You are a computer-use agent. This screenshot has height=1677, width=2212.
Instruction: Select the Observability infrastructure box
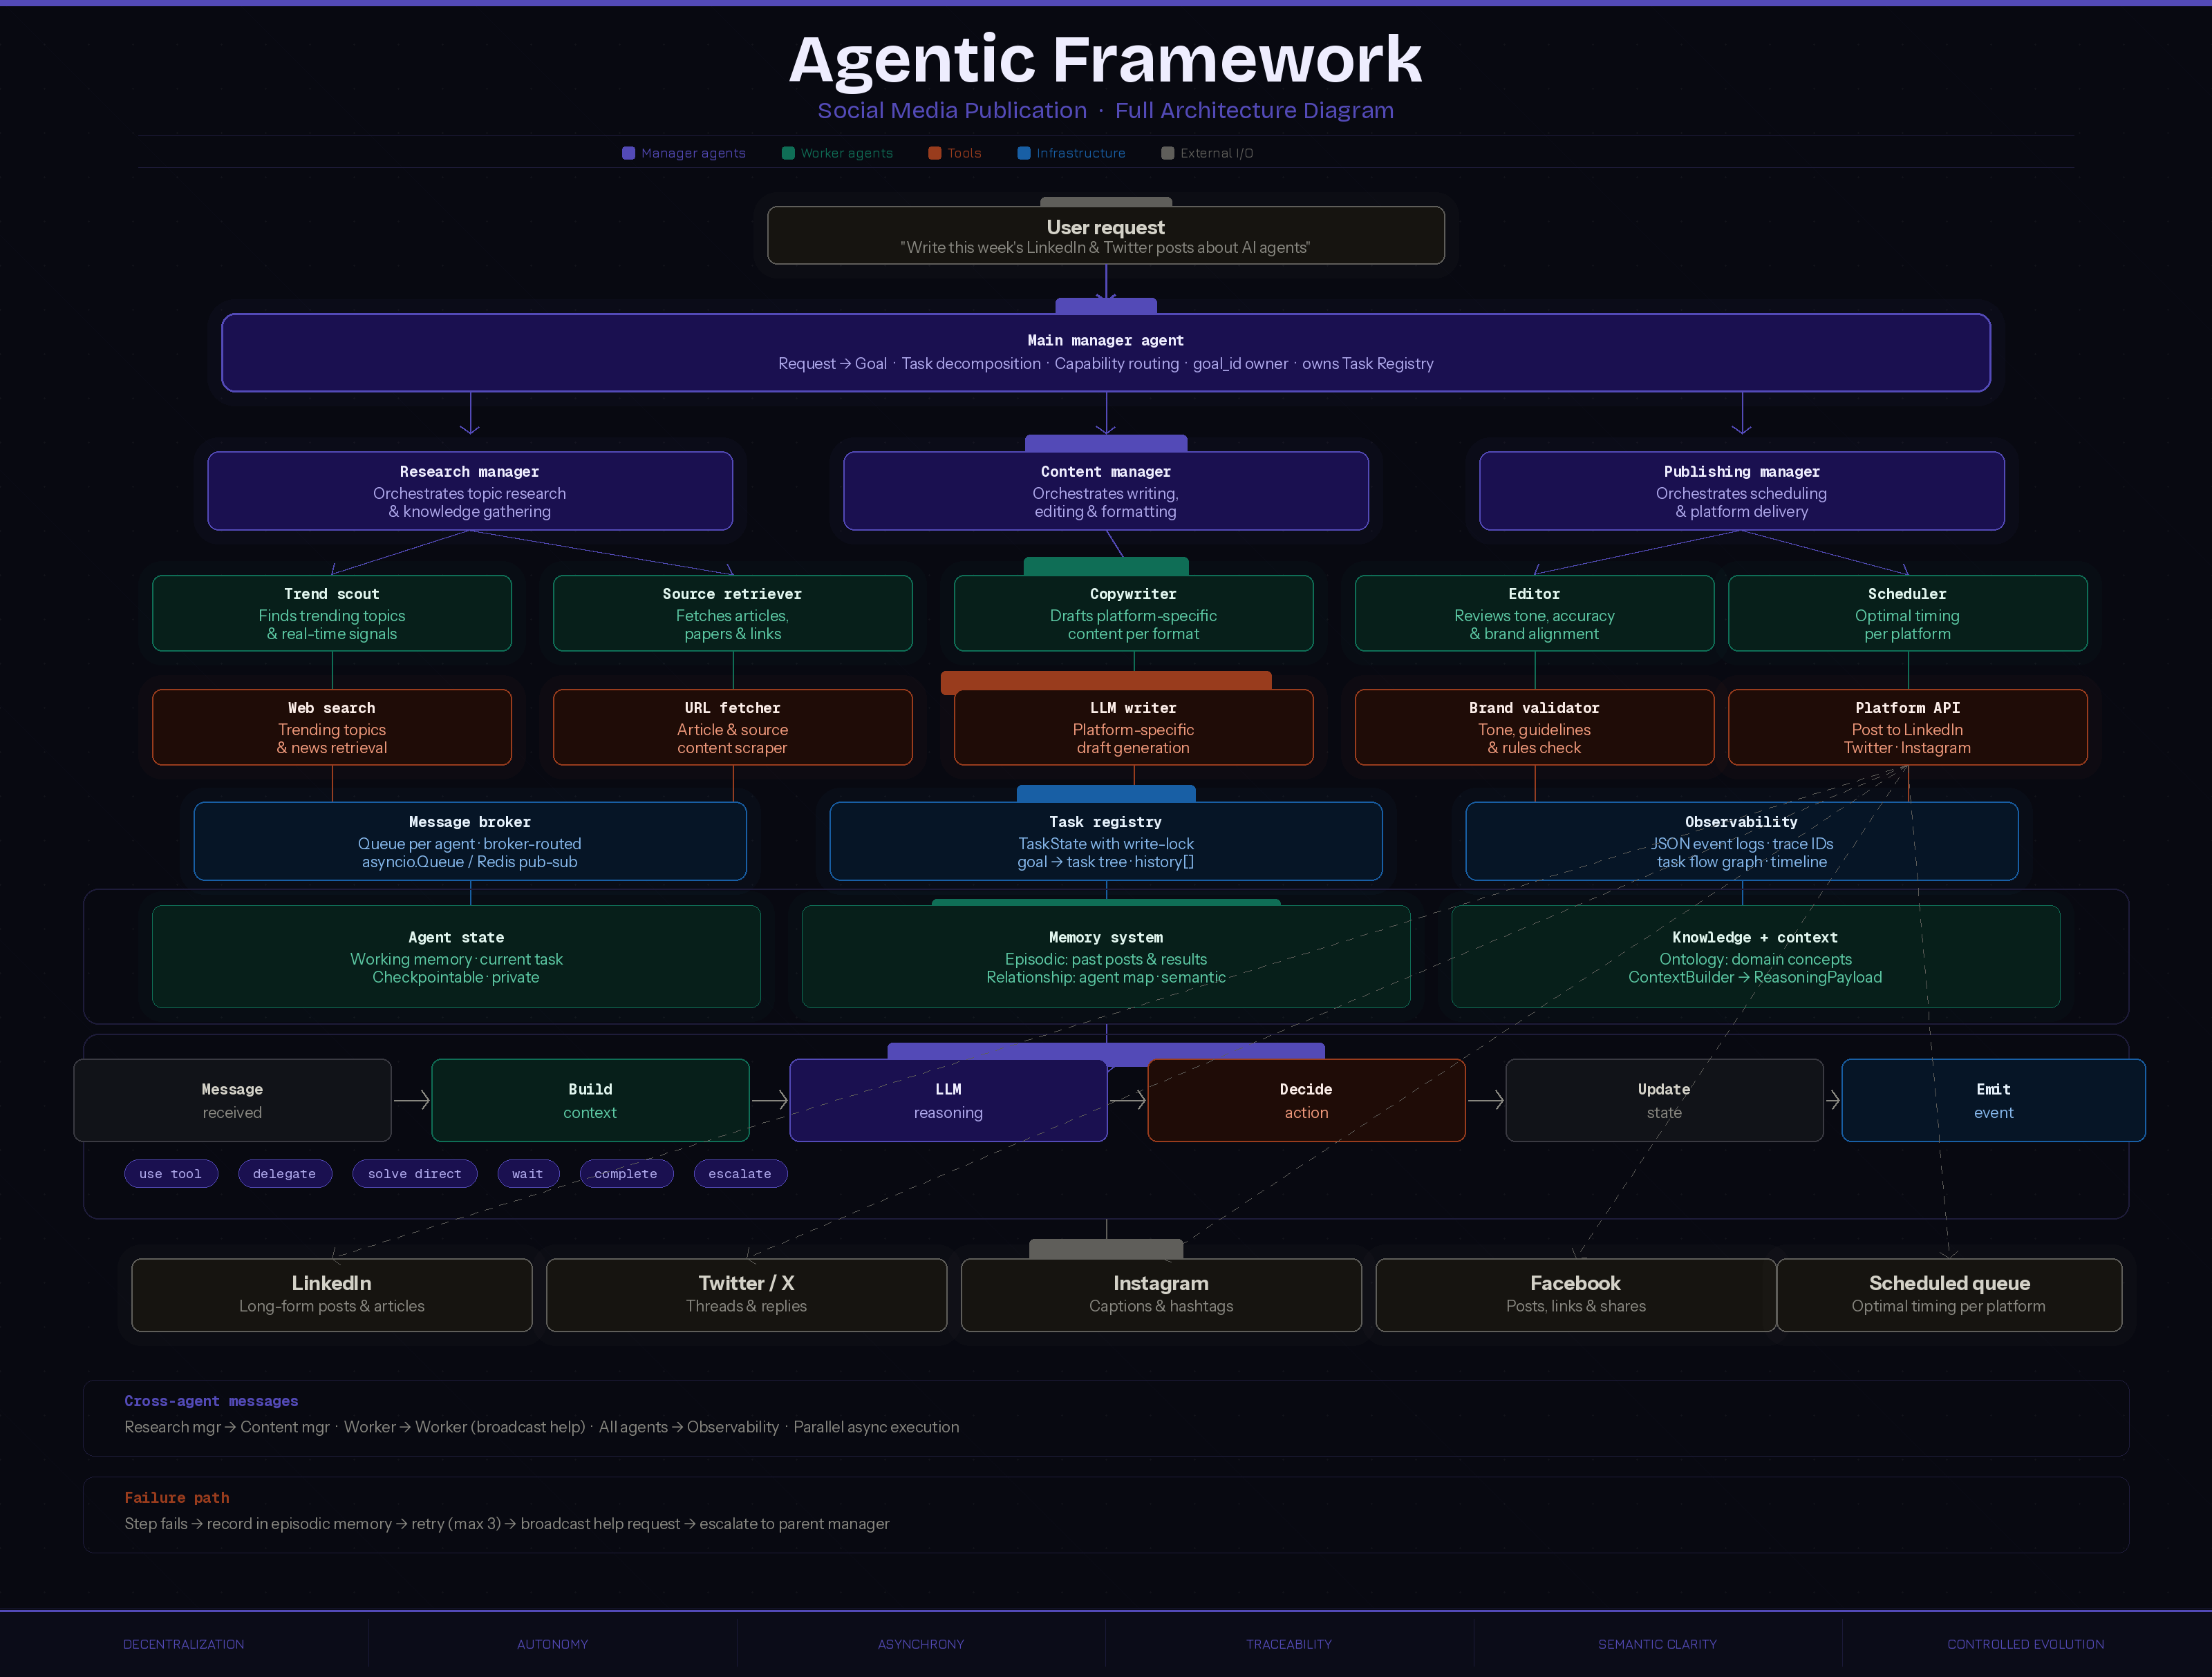pyautogui.click(x=1742, y=842)
